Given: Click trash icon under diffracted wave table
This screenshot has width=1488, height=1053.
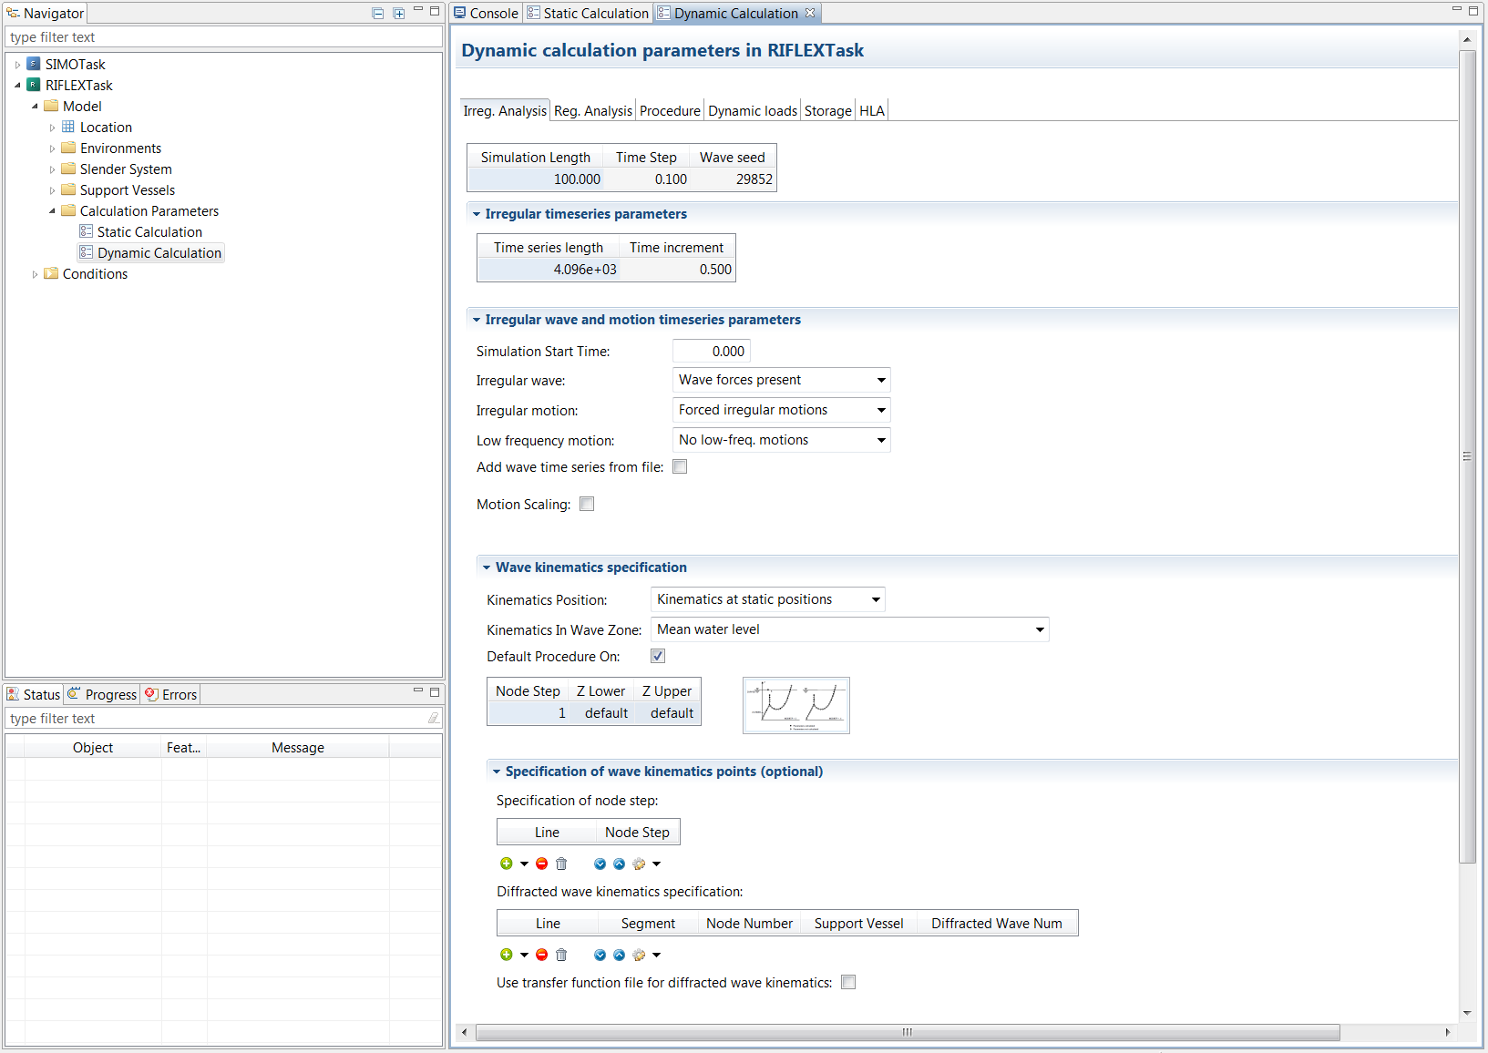Looking at the screenshot, I should click(561, 955).
